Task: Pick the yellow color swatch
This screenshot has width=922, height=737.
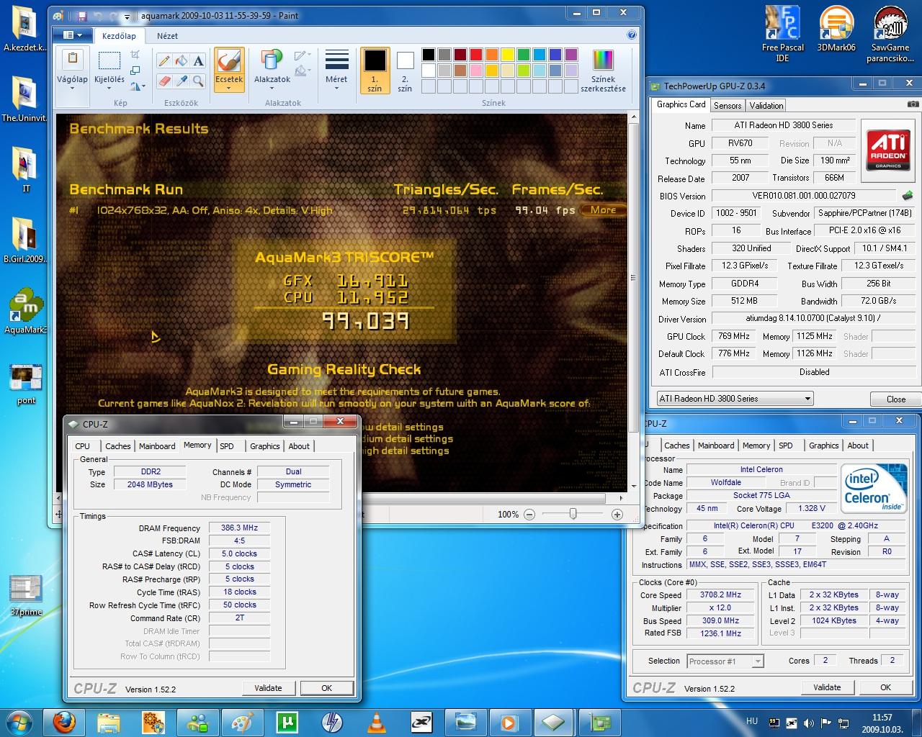Action: (x=508, y=54)
